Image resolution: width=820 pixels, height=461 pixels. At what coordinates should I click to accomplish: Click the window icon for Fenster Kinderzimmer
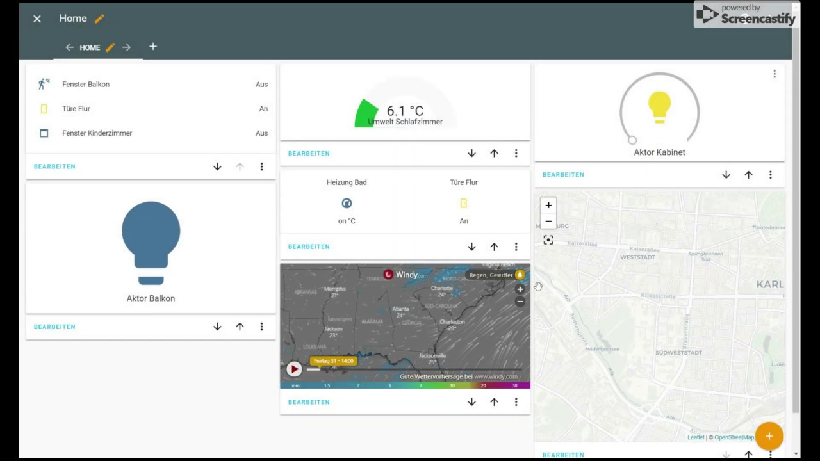[x=44, y=133]
